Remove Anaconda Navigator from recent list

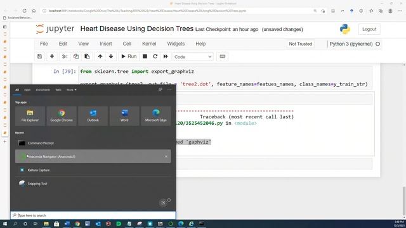[x=166, y=156]
